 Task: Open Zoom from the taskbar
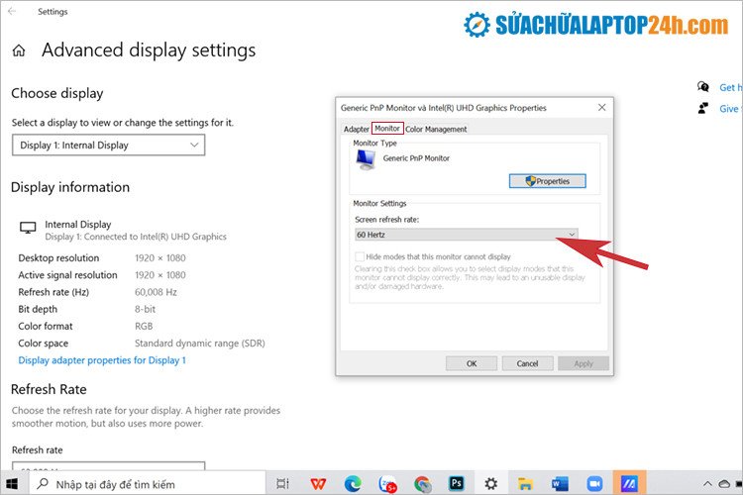point(594,484)
